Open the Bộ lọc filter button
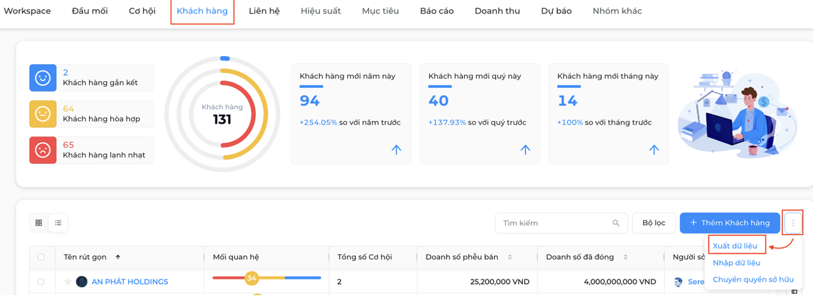The height and width of the screenshot is (298, 813). click(654, 223)
